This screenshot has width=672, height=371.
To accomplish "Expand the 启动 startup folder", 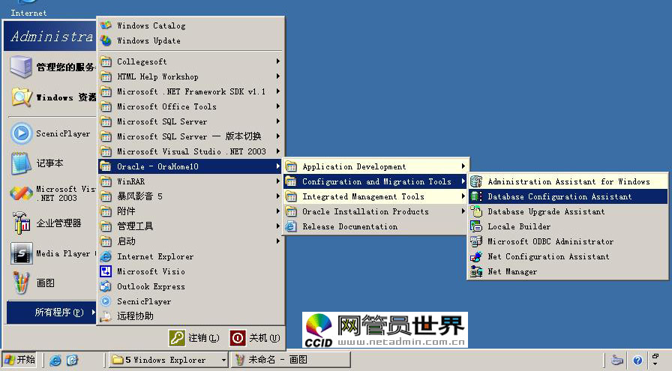I will pyautogui.click(x=191, y=241).
